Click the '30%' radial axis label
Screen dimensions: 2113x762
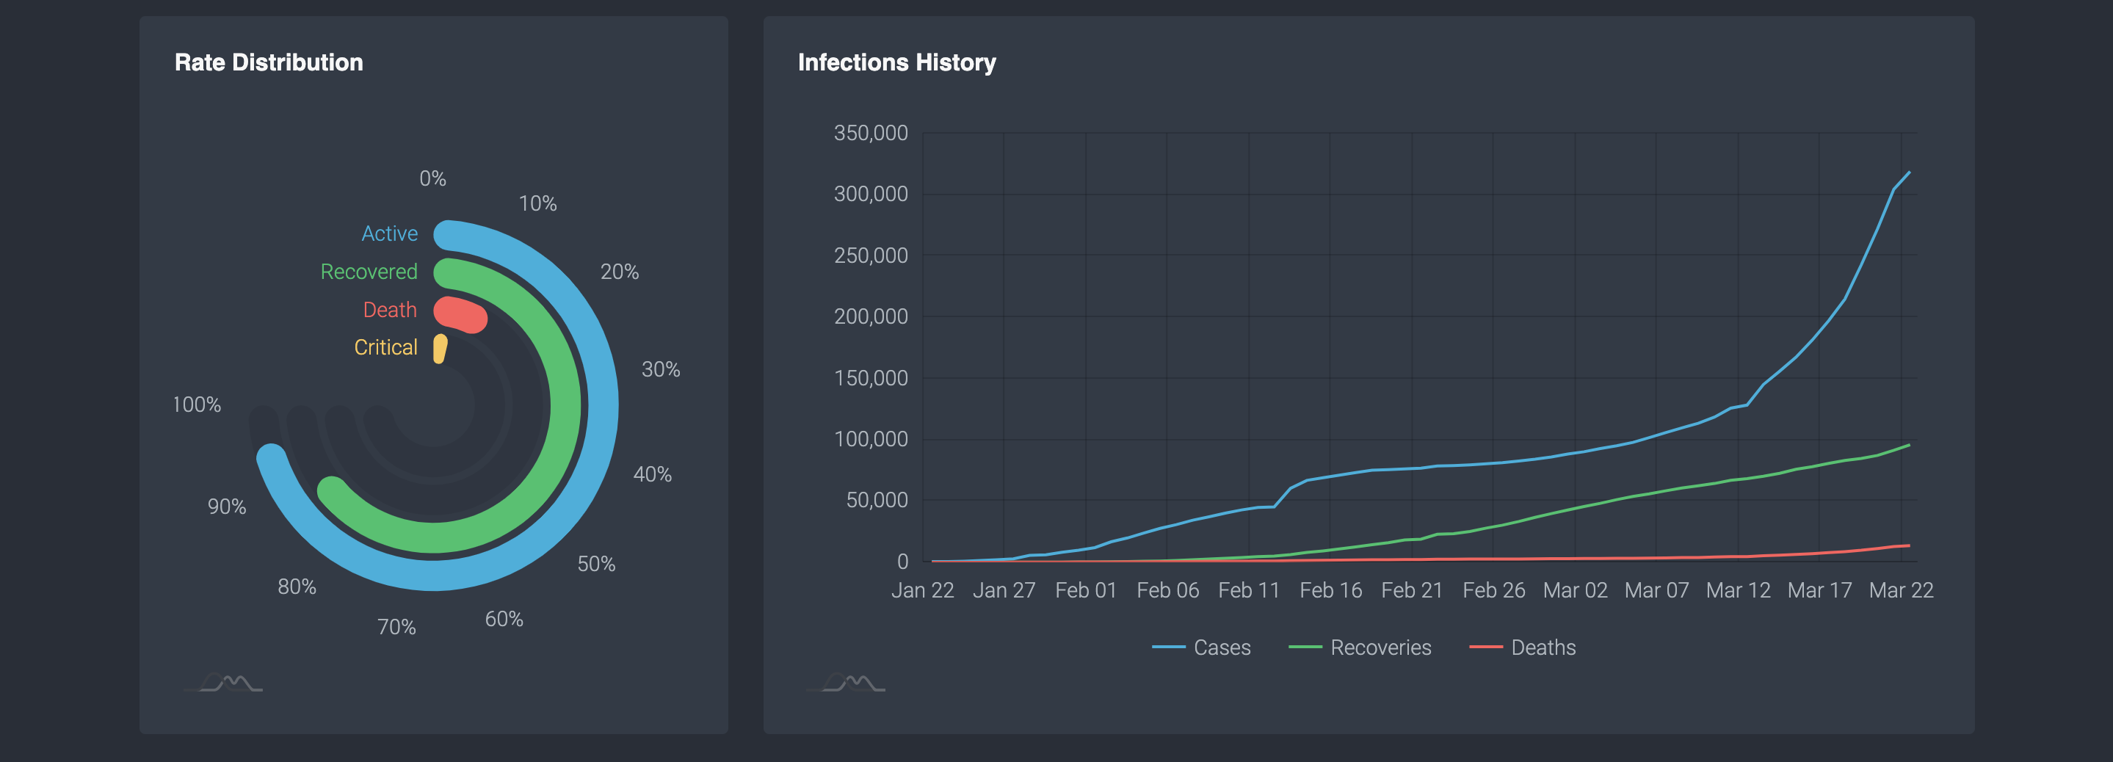660,370
